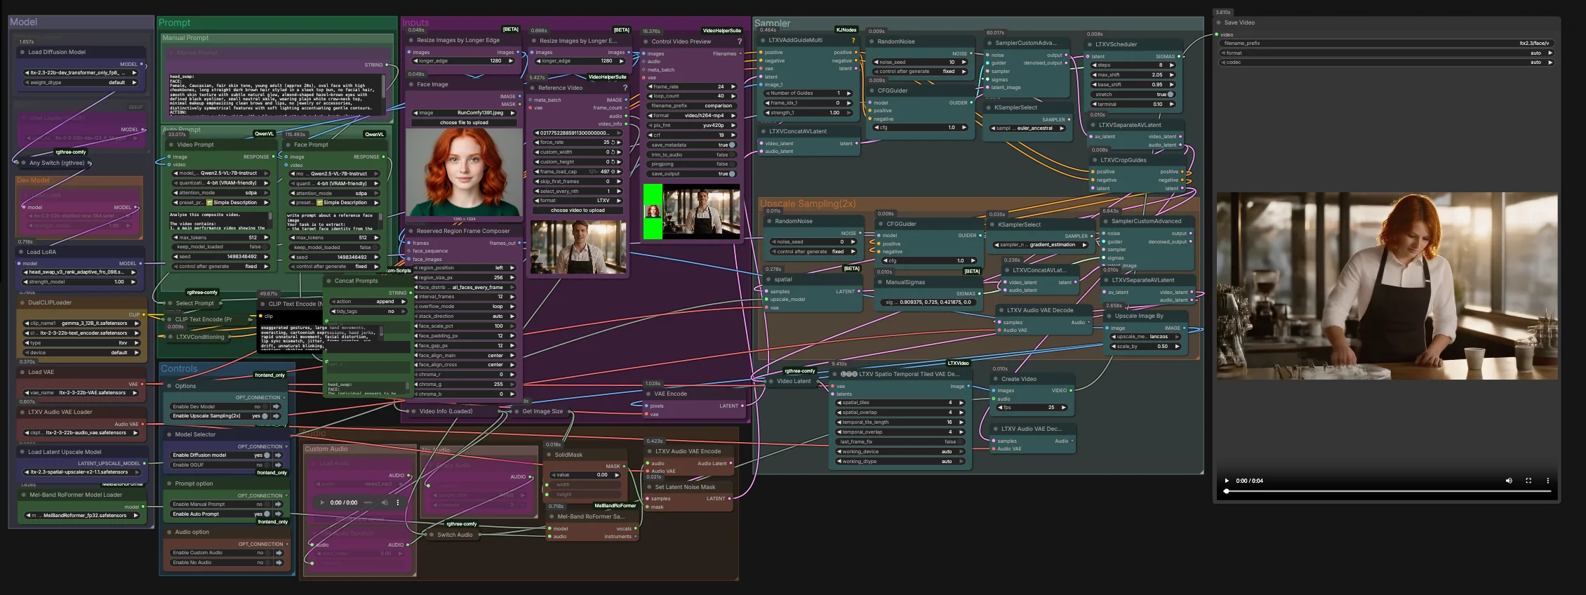Select the Control Video Preview comparison thumbnail

692,211
